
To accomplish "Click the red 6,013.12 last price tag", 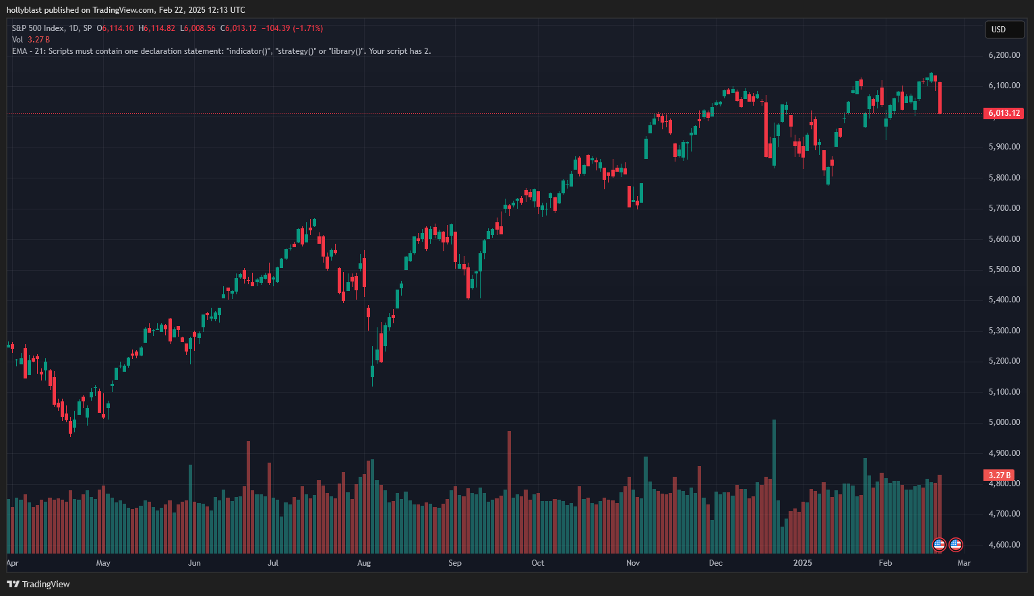I will pyautogui.click(x=1004, y=113).
